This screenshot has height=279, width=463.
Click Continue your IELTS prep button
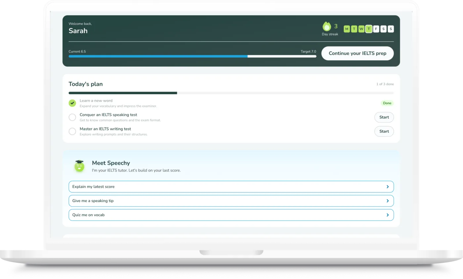click(x=358, y=53)
